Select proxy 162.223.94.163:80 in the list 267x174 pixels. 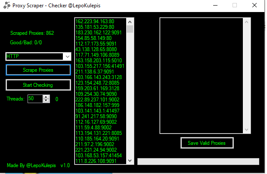pyautogui.click(x=94, y=21)
